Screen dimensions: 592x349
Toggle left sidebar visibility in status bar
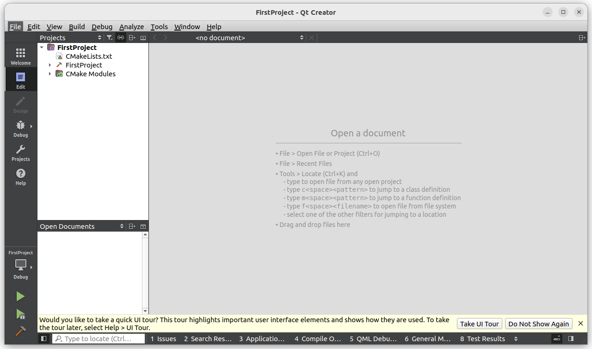pyautogui.click(x=43, y=339)
